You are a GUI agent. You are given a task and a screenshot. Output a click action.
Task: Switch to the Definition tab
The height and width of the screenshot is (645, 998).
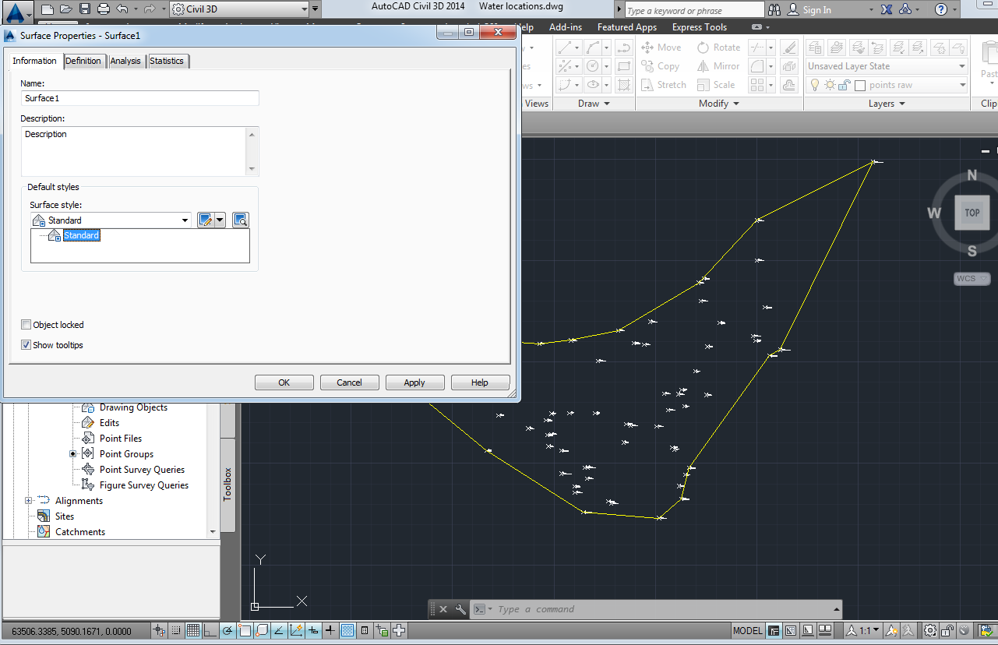(x=83, y=61)
